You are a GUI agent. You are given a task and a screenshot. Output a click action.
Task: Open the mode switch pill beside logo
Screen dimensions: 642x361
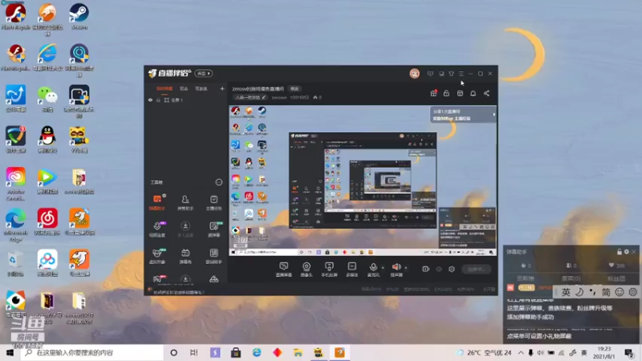(x=204, y=73)
